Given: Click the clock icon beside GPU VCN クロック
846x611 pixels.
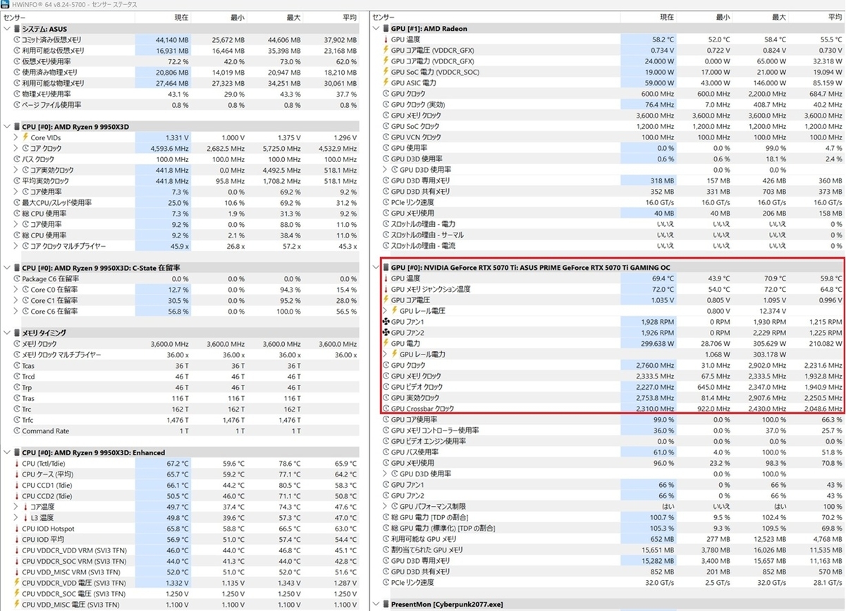Looking at the screenshot, I should 386,137.
